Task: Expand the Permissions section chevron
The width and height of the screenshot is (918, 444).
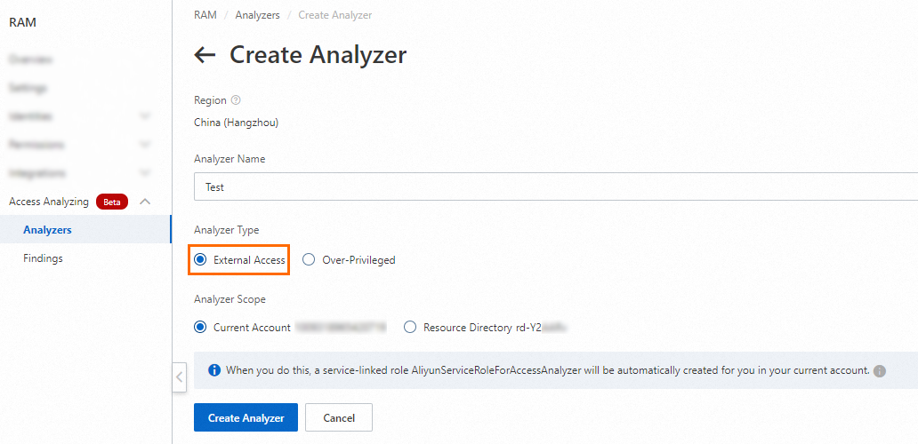Action: point(146,145)
